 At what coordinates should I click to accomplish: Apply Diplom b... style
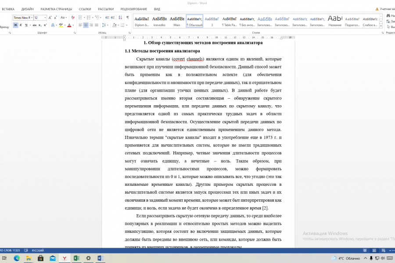click(x=142, y=21)
